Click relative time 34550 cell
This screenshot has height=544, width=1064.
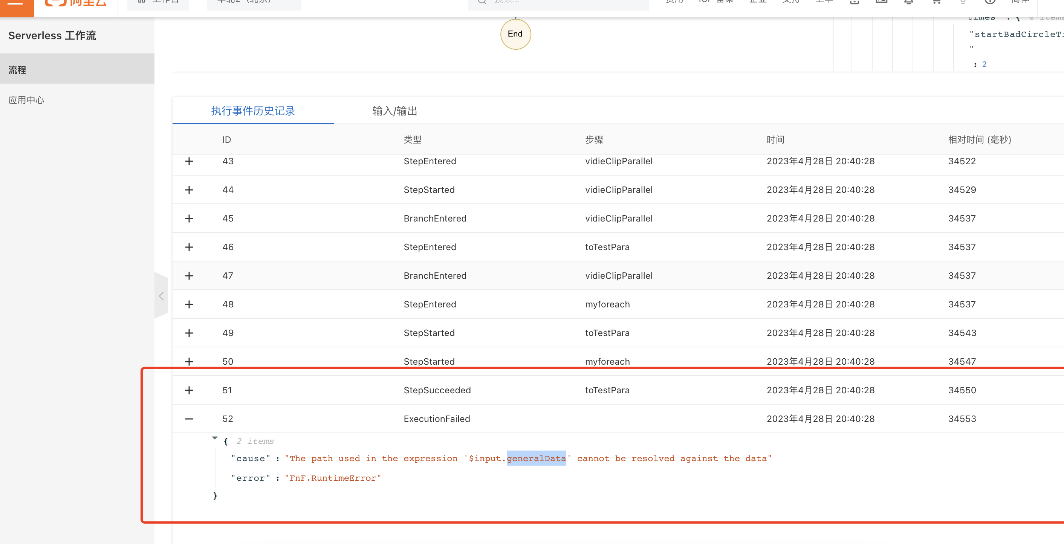[962, 390]
